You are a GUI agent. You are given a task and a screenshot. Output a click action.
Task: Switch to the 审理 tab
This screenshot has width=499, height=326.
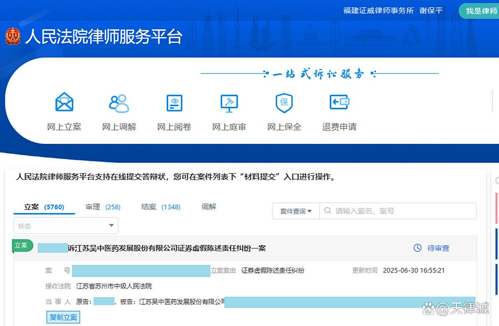click(93, 207)
